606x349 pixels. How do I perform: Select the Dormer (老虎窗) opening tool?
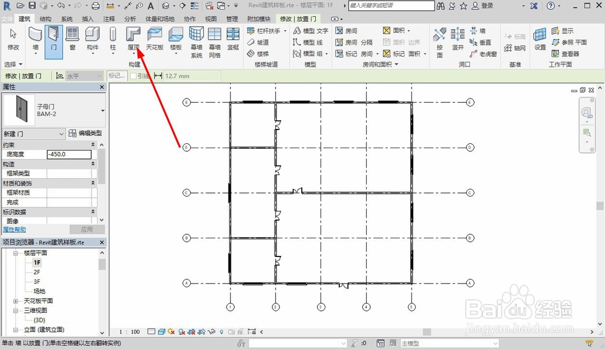483,54
